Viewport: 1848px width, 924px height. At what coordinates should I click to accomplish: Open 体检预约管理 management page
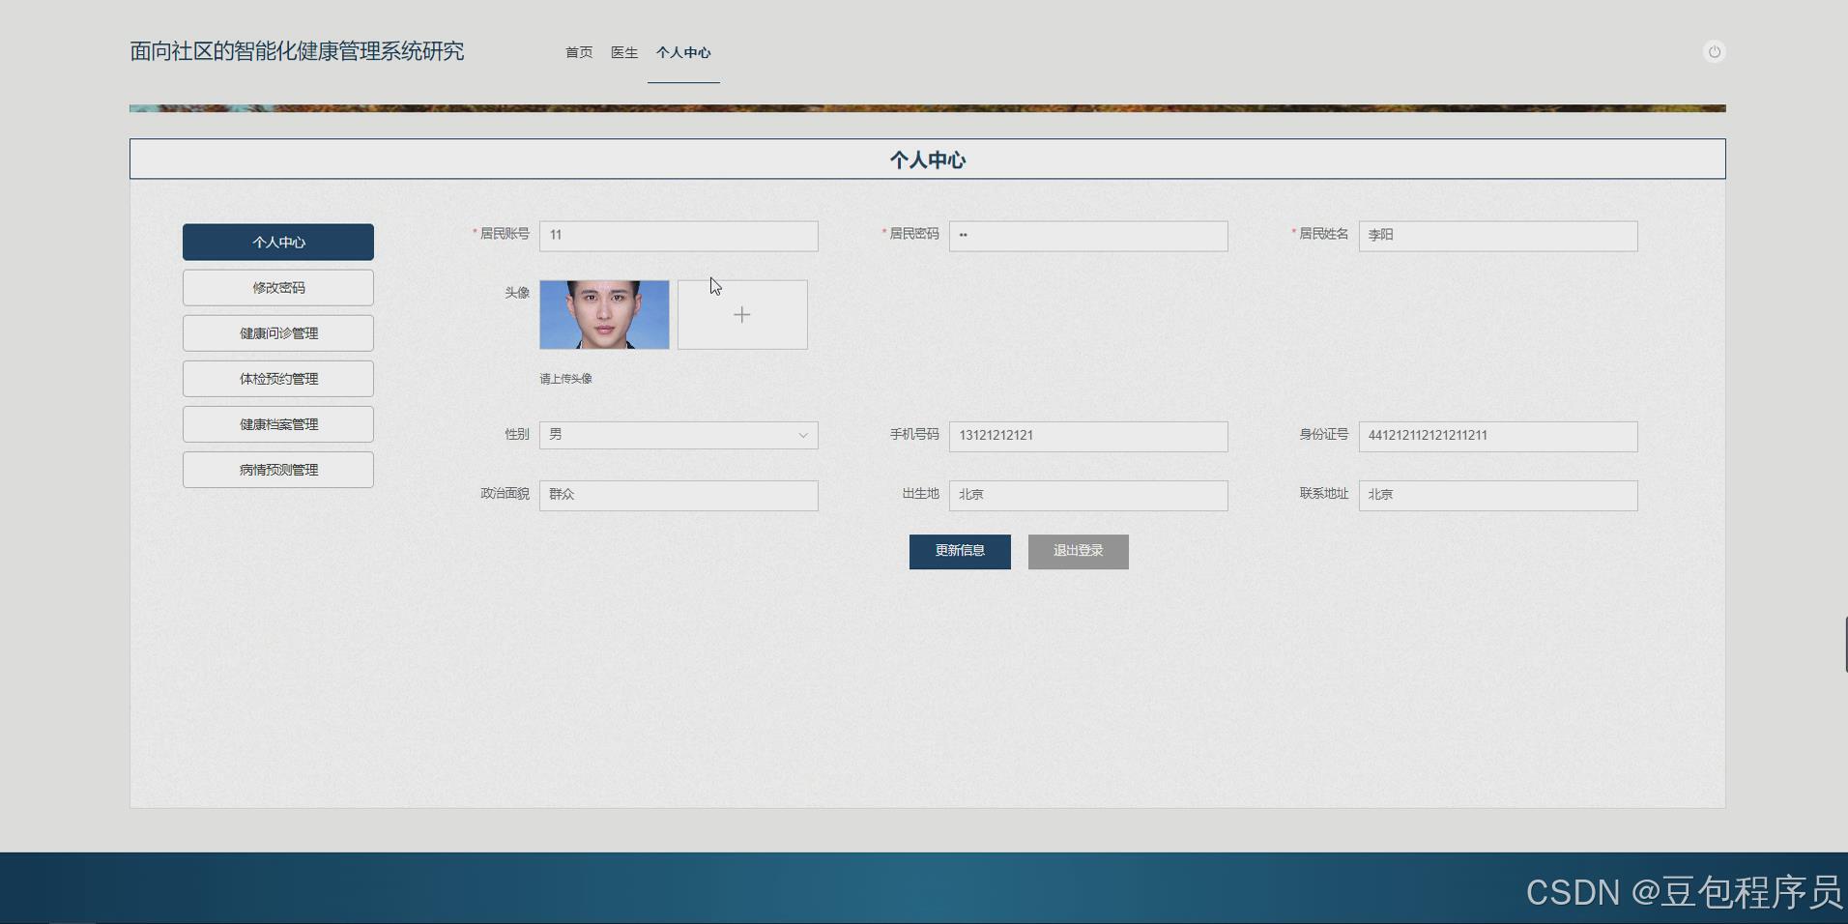(x=277, y=378)
